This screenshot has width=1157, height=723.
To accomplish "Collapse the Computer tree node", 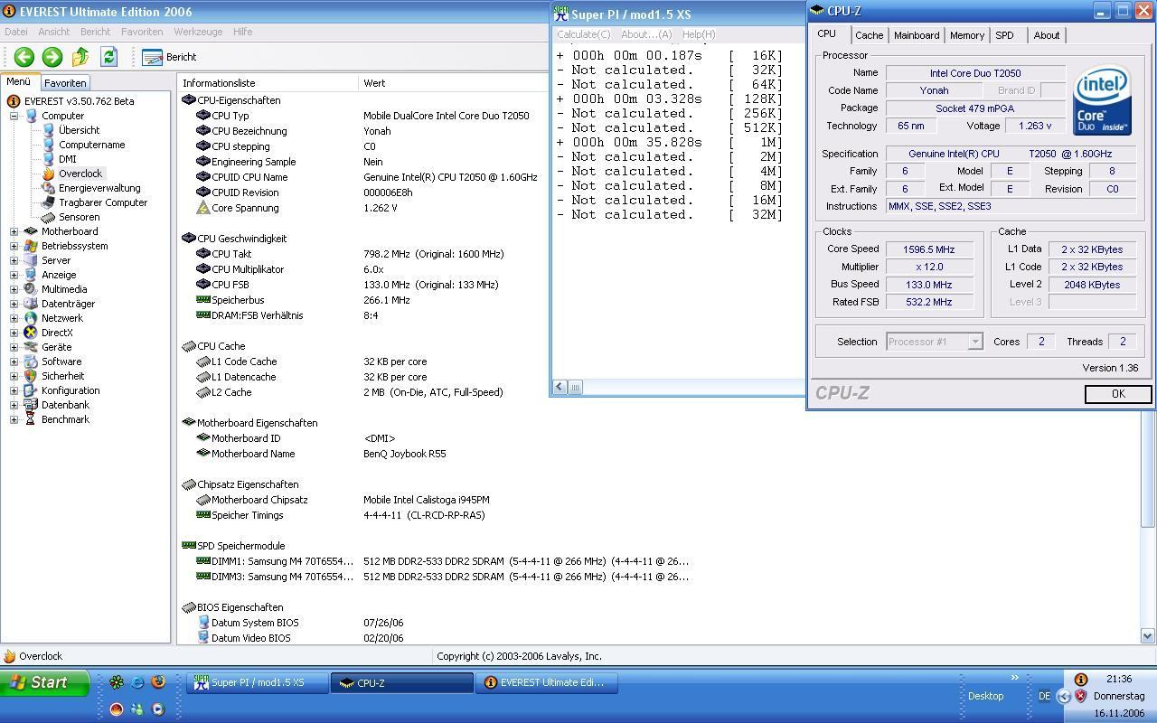I will coord(14,116).
